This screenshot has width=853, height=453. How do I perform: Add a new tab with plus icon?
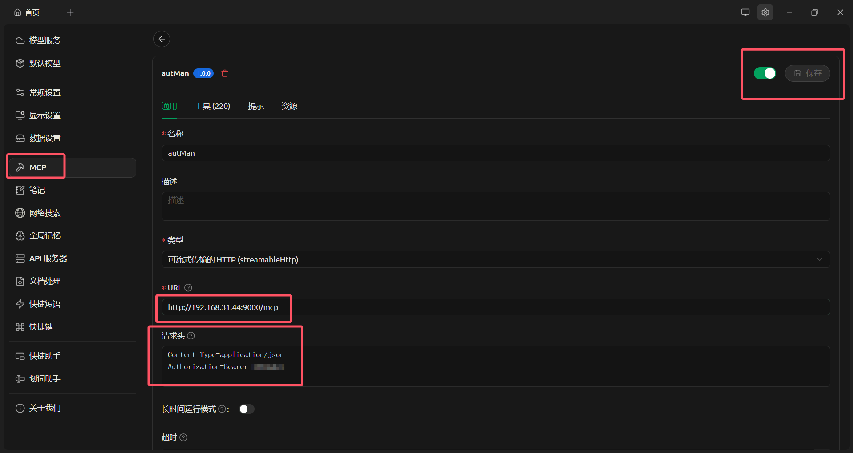[70, 12]
